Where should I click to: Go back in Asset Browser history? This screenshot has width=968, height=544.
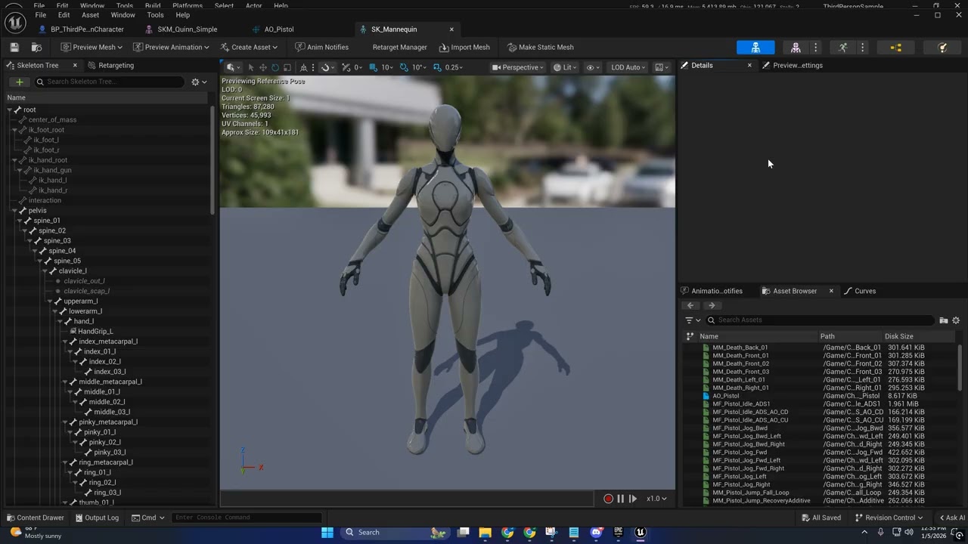pos(690,305)
